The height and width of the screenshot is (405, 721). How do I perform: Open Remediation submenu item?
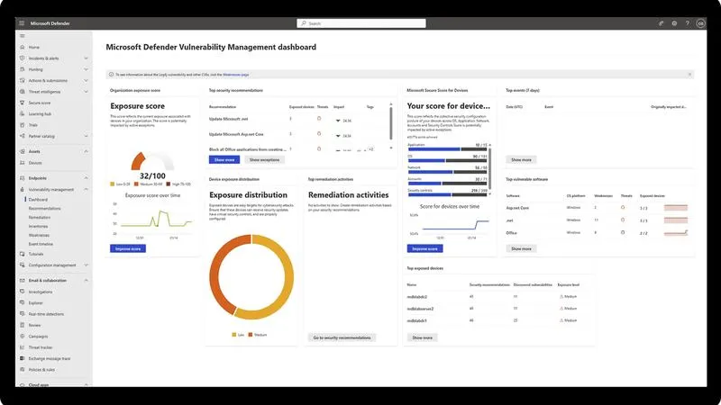click(x=40, y=217)
